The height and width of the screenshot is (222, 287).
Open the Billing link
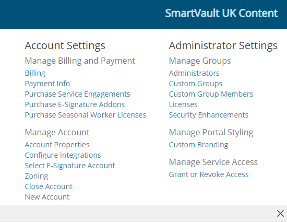tap(35, 73)
